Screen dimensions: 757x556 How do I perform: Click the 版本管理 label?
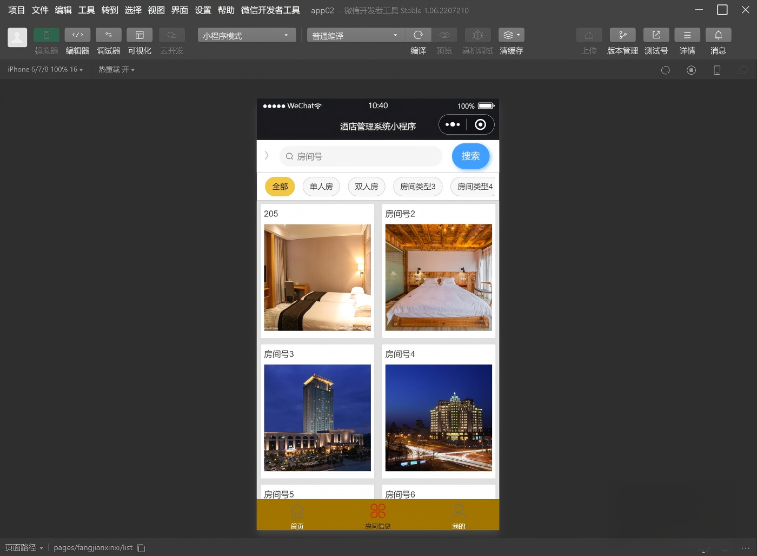[623, 51]
